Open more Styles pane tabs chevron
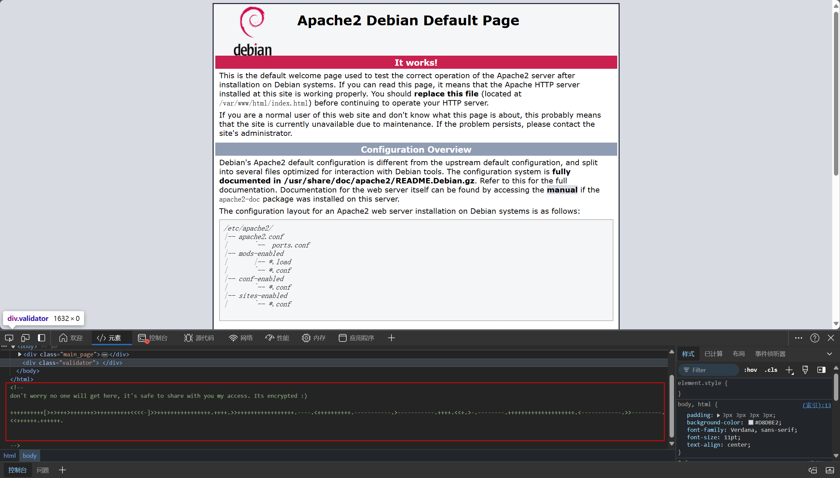 click(x=830, y=354)
